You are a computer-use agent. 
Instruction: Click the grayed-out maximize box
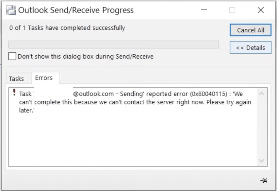pyautogui.click(x=232, y=10)
